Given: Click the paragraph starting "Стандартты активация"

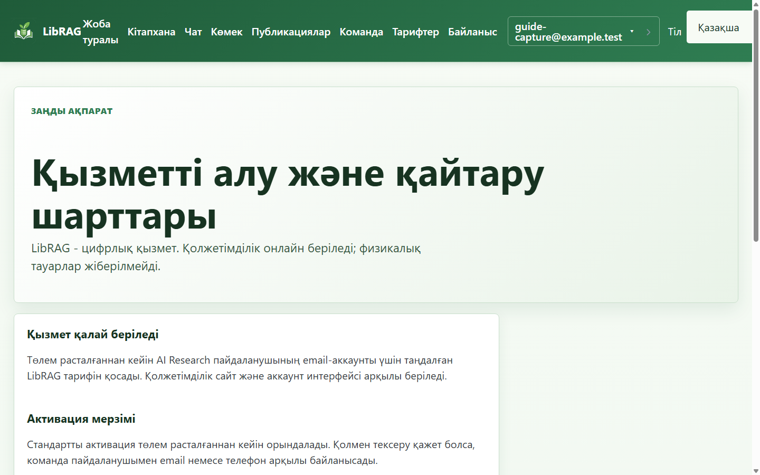Looking at the screenshot, I should pyautogui.click(x=251, y=452).
